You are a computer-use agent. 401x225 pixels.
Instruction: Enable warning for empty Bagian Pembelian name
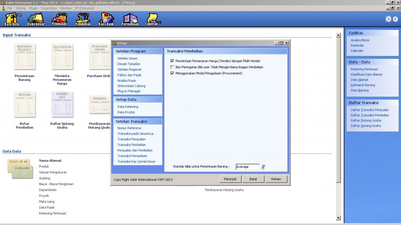click(172, 67)
